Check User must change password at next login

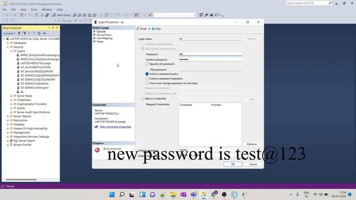(x=147, y=83)
